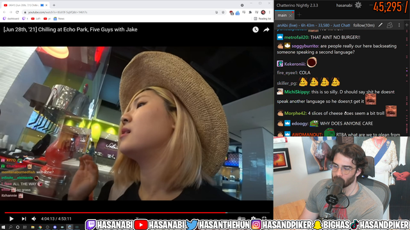Open the News bookmark
This screenshot has width=410, height=230.
point(59,19)
